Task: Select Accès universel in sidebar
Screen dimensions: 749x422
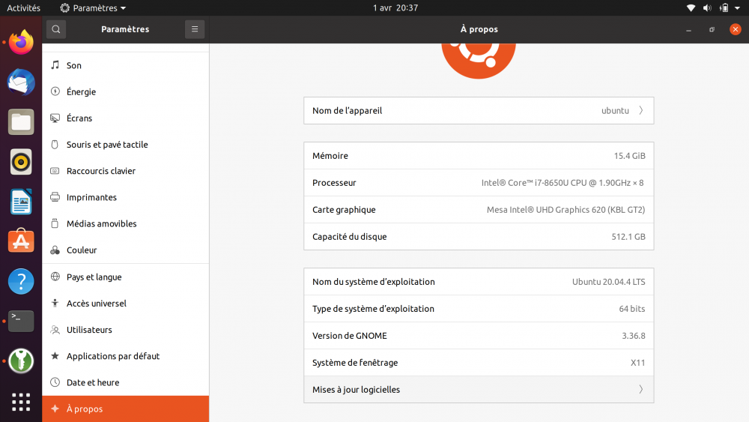Action: [x=126, y=303]
